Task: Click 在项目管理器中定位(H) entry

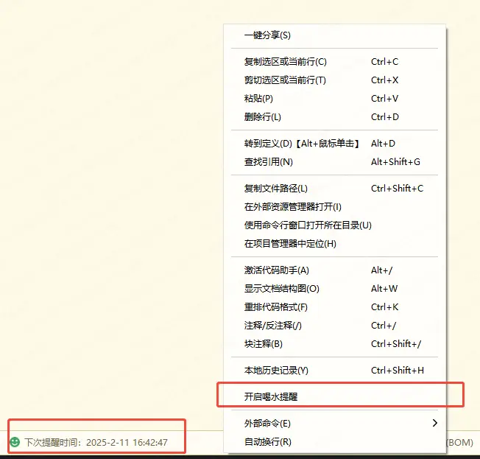Action: pos(290,244)
